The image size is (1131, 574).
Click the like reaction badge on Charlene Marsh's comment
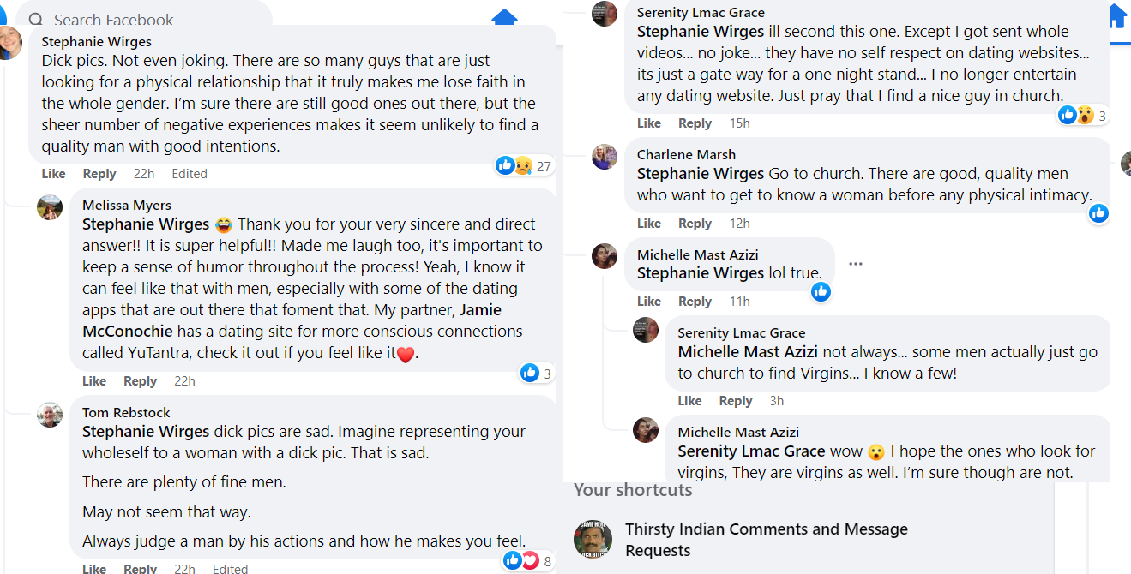(x=1099, y=213)
